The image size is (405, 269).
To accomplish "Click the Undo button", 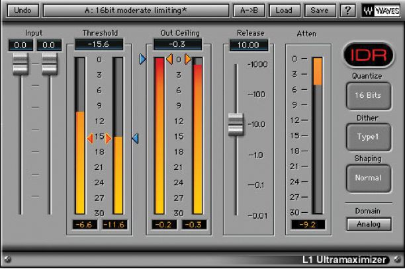I will [x=23, y=11].
